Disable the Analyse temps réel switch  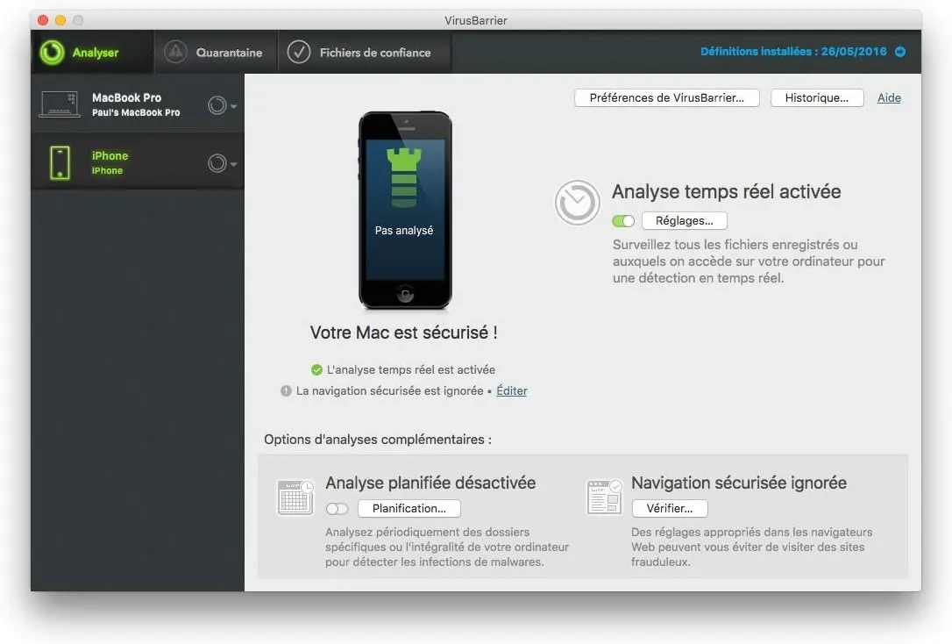[623, 220]
